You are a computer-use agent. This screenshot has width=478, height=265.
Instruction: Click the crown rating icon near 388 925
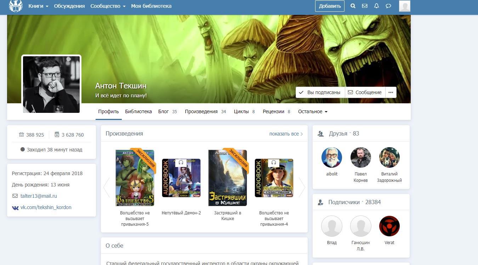[x=21, y=134]
